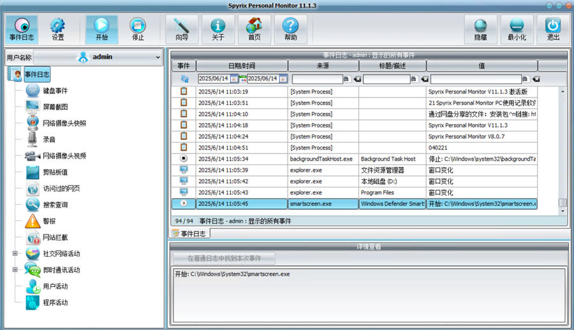Select 访问过的网页 visited pages item
Screen dimensions: 574x330
(x=61, y=189)
